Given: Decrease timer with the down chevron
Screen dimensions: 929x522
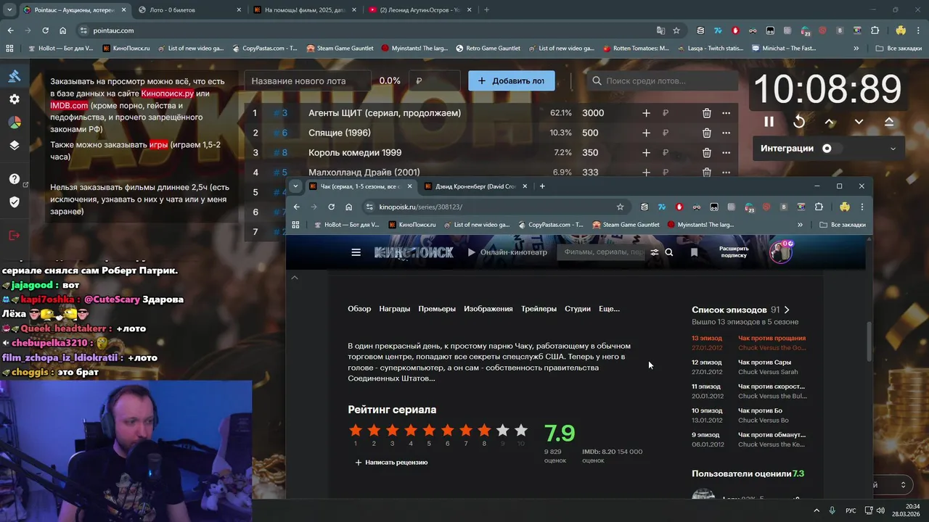Looking at the screenshot, I should tap(859, 122).
